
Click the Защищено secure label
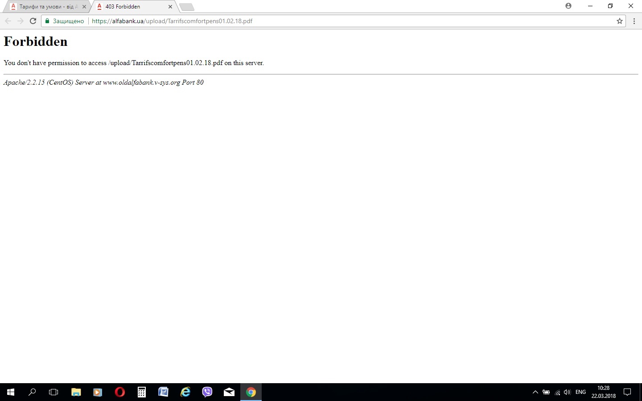(x=68, y=21)
